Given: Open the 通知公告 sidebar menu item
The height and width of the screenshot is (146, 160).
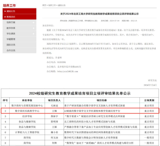Looking at the screenshot, I should [x=19, y=11].
